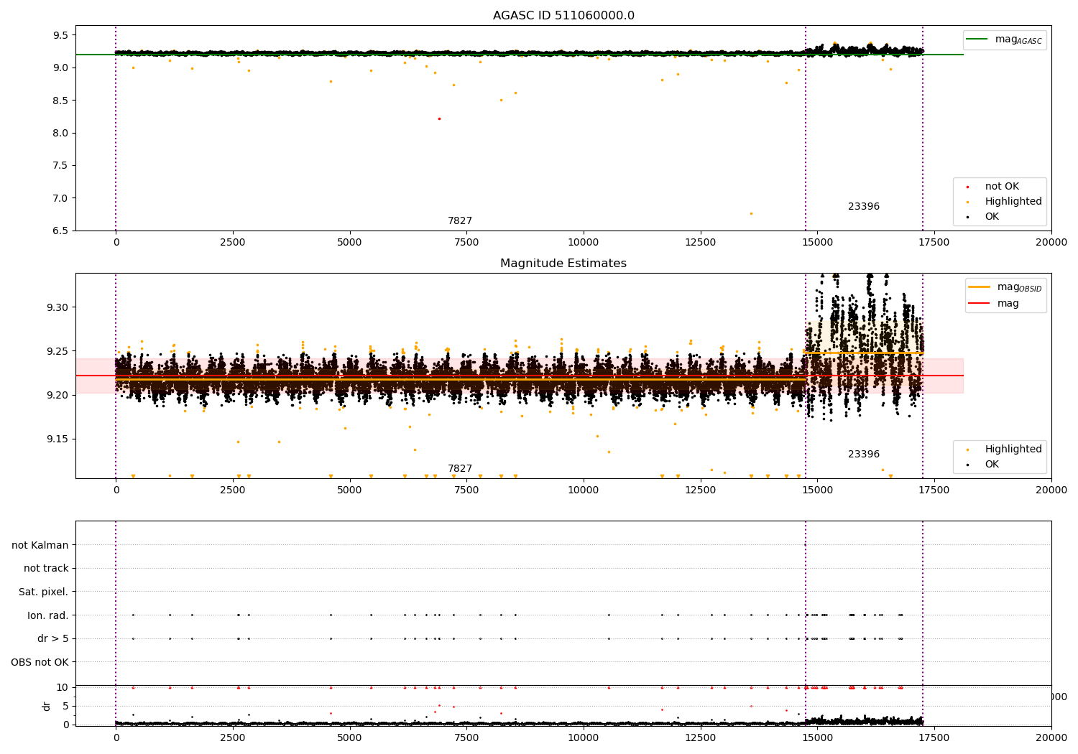The height and width of the screenshot is (754, 1078).
Task: Click the 'OBS not OK' row label
Action: (40, 662)
